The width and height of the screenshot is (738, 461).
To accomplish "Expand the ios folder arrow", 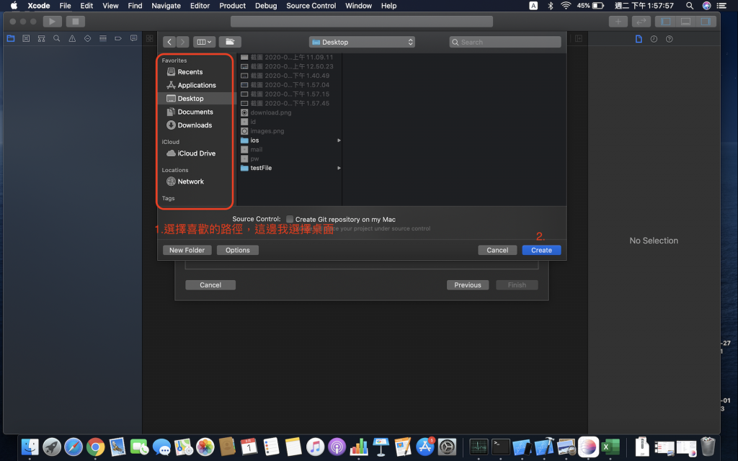I will click(339, 140).
